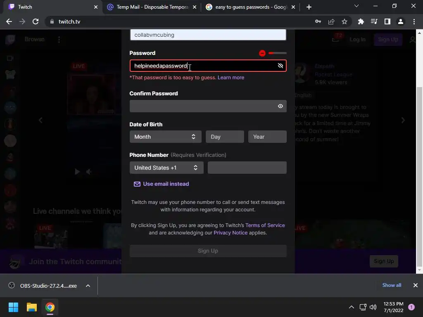Open the Windows Start menu
Screen dimensions: 423x317
[x=13, y=307]
